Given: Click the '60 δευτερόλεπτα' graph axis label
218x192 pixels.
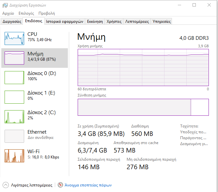Looking at the screenshot, I should 92,89.
